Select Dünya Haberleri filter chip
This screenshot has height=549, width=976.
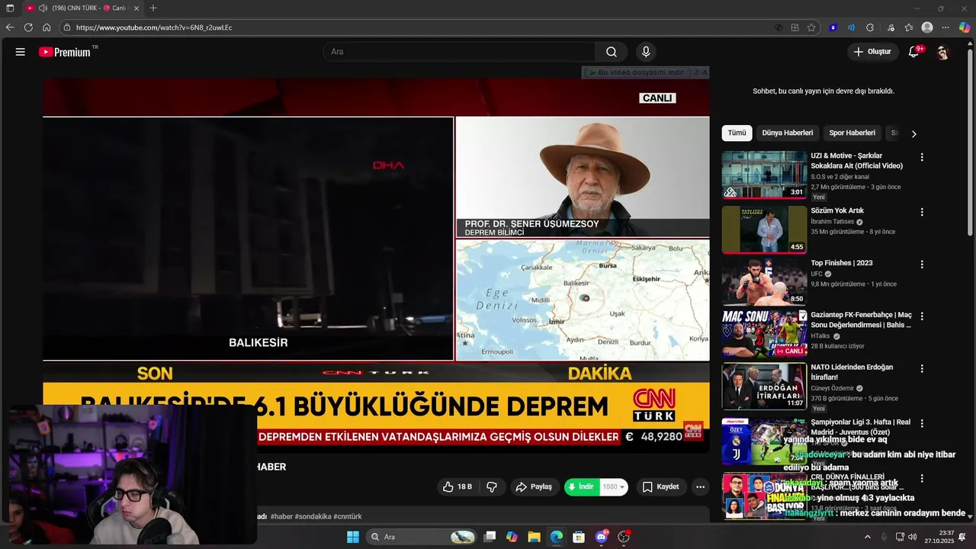(x=788, y=133)
